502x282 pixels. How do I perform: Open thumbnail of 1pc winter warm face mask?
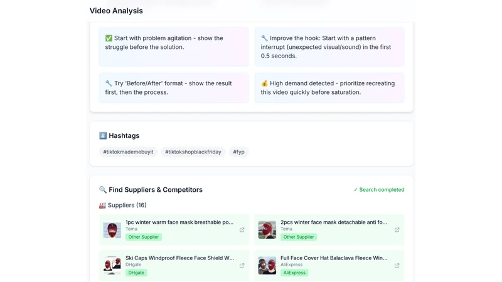coord(112,230)
